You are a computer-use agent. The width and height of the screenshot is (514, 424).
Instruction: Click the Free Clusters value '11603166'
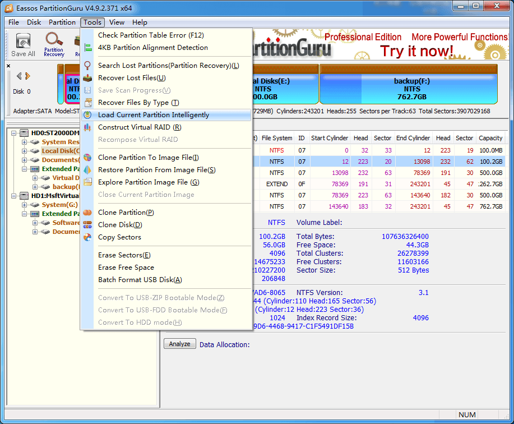tap(413, 262)
